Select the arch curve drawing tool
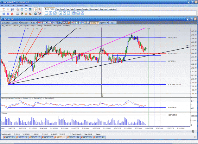The height and width of the screenshot is (144, 198). coord(64,13)
